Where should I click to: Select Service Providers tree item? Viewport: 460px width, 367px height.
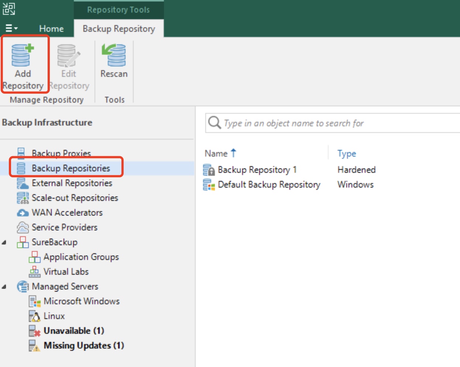pyautogui.click(x=65, y=227)
